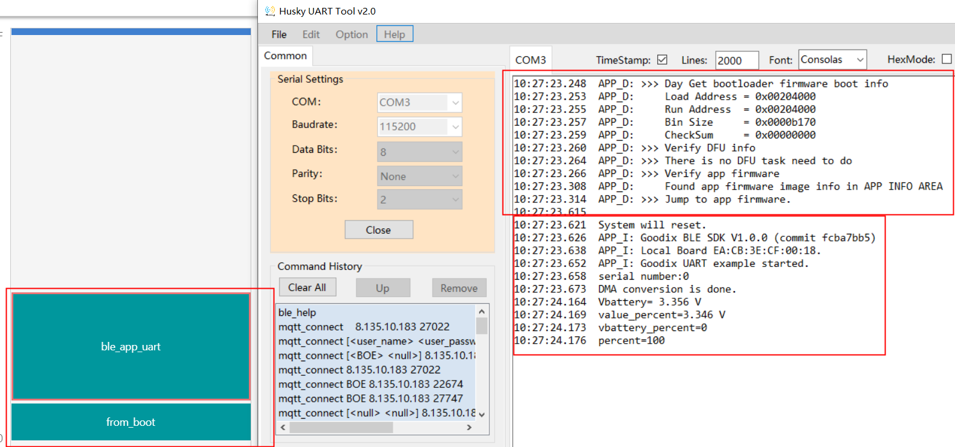
Task: Click the Lines input field
Action: click(736, 60)
